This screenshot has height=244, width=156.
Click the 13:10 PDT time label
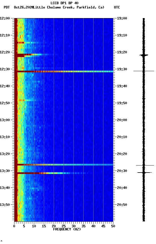(5, 137)
